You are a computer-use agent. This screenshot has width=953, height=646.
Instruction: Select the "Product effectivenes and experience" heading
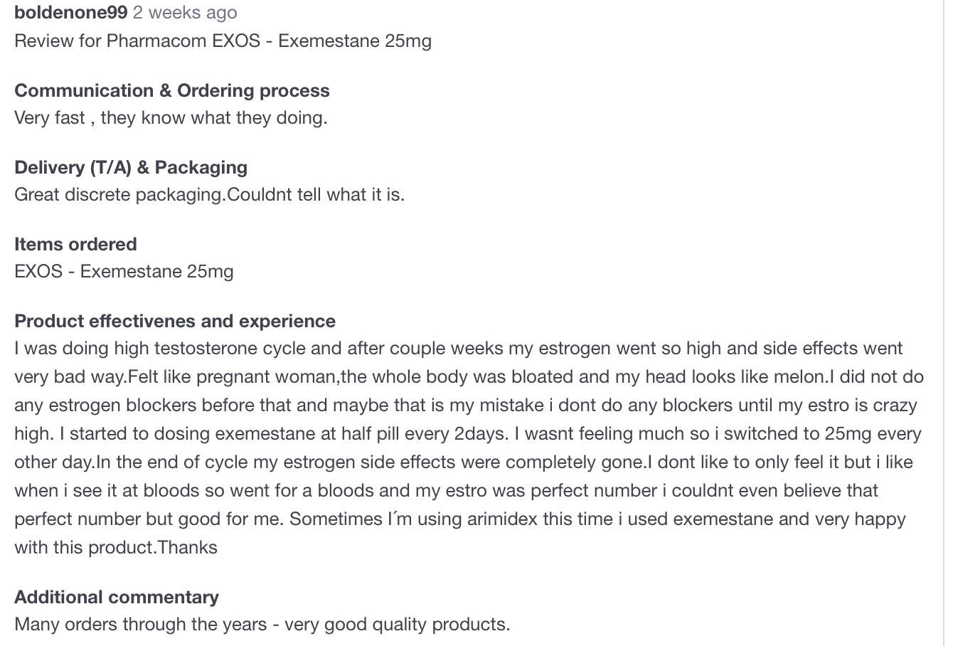[175, 321]
